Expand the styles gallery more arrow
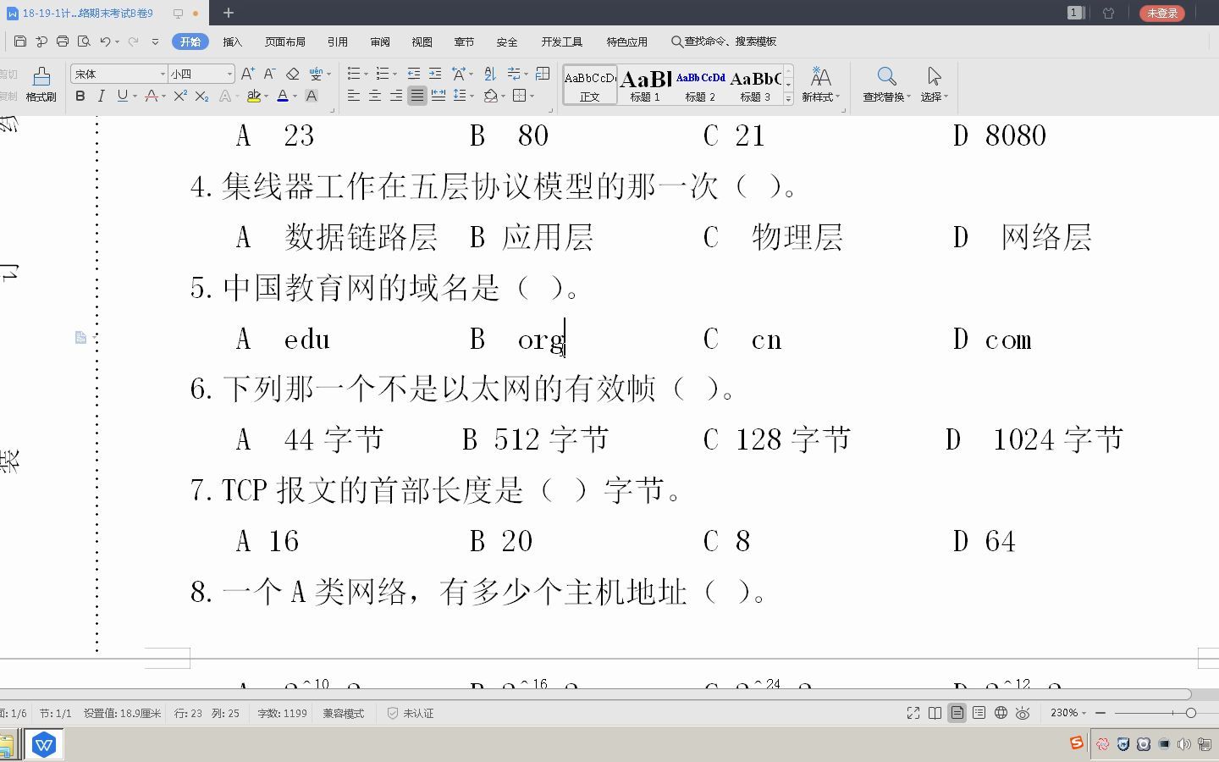 (x=788, y=99)
